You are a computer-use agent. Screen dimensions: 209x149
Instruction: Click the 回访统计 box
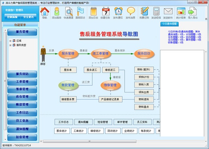tap(113, 131)
